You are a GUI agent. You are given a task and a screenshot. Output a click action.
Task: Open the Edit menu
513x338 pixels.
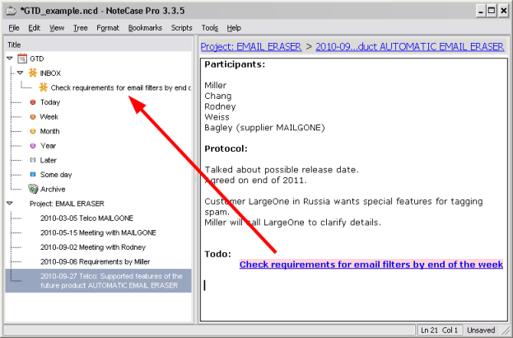coord(34,28)
